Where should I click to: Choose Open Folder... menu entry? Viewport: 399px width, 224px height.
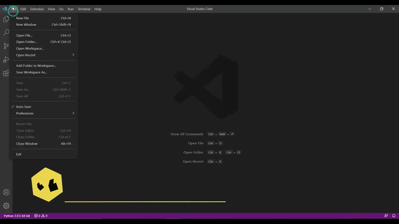[43, 42]
